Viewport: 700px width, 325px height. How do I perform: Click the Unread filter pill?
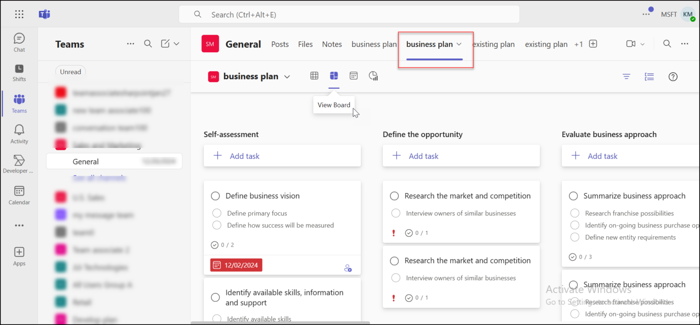coord(70,71)
